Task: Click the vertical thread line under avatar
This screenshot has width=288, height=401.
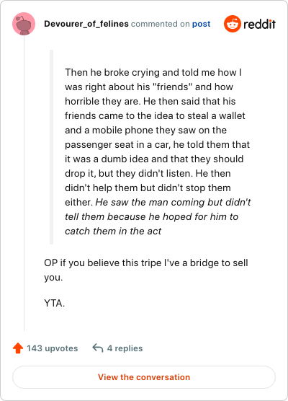Action: (24, 183)
